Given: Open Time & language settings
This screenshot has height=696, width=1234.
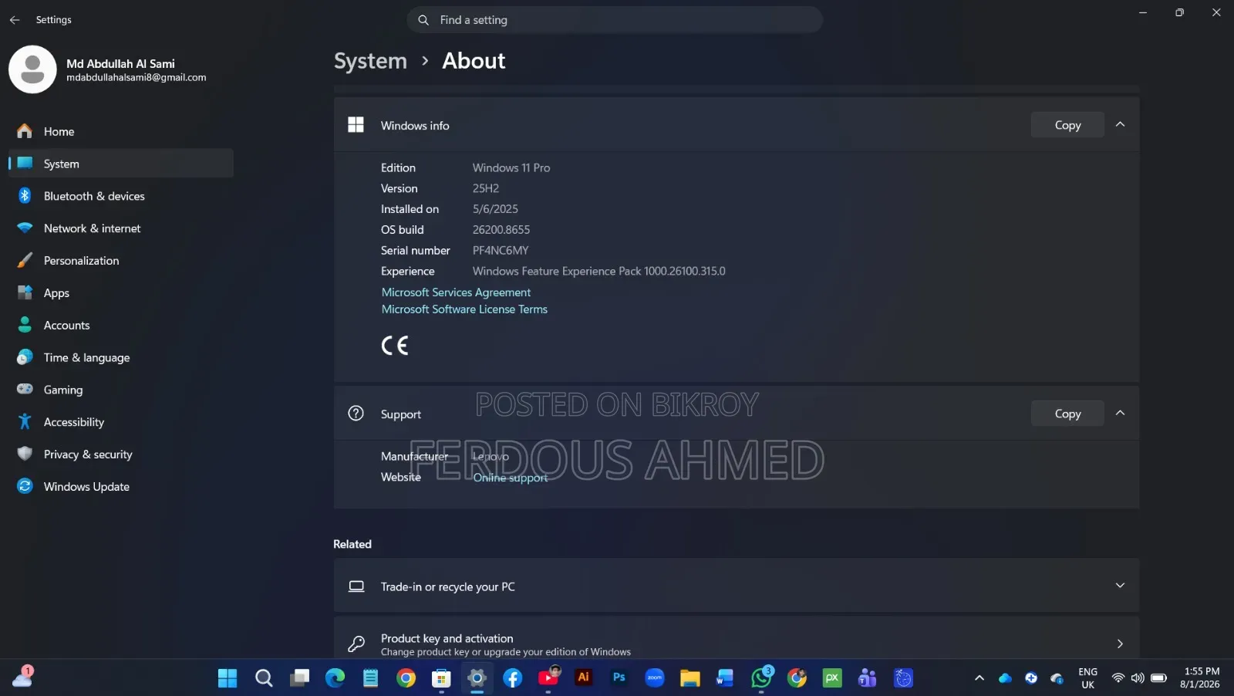Looking at the screenshot, I should coord(120,358).
